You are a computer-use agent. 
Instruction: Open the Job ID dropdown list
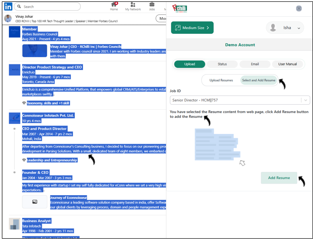tap(305, 100)
